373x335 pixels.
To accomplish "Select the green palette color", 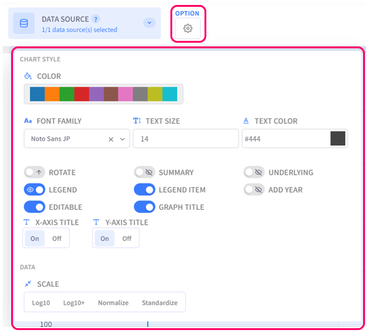I will pos(67,94).
